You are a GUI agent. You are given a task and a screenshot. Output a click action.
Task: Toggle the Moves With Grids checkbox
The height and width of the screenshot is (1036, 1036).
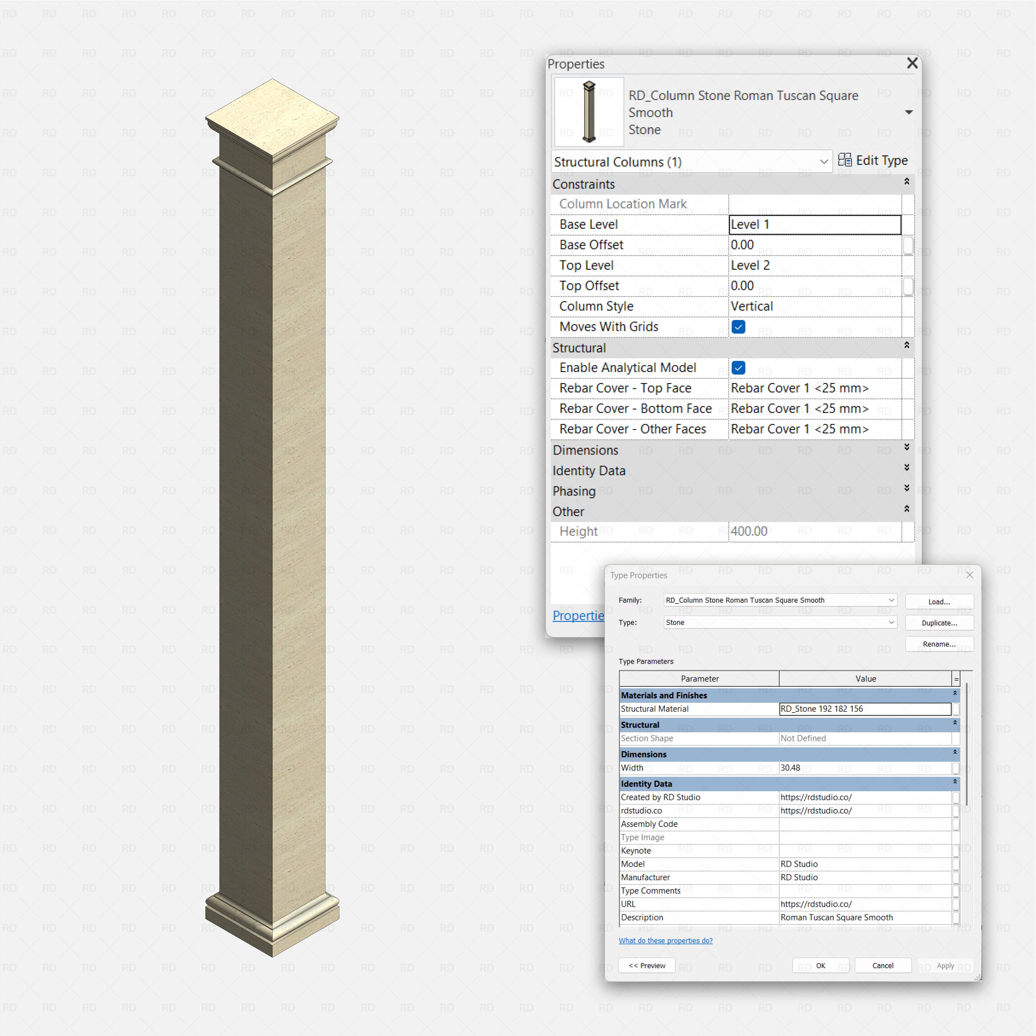click(738, 327)
